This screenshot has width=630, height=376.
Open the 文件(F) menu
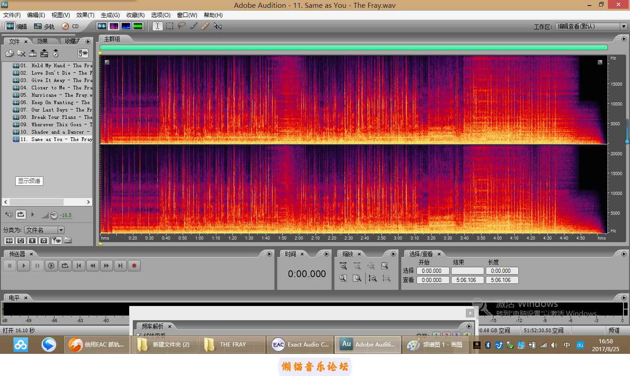12,15
